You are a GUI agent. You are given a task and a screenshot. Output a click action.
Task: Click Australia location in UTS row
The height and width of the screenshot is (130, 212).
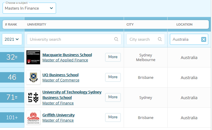189,98
